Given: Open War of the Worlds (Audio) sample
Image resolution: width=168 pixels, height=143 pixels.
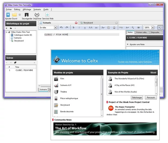Looking at the screenshot, I should point(125,92).
